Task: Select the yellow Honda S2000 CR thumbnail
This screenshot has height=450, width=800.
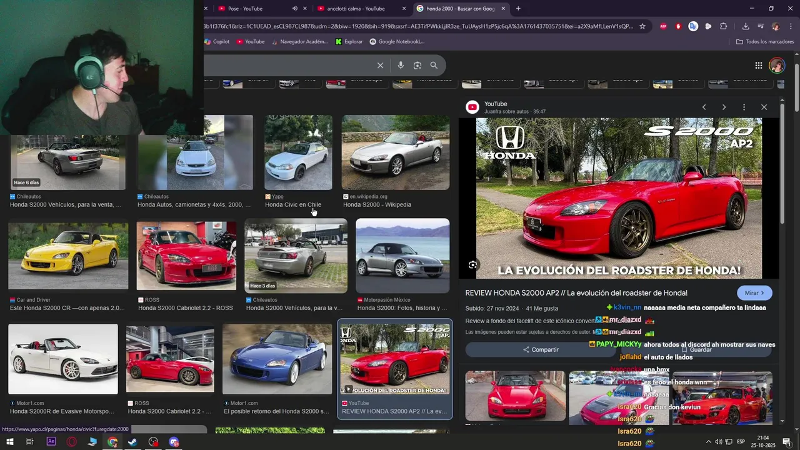Action: coord(68,257)
